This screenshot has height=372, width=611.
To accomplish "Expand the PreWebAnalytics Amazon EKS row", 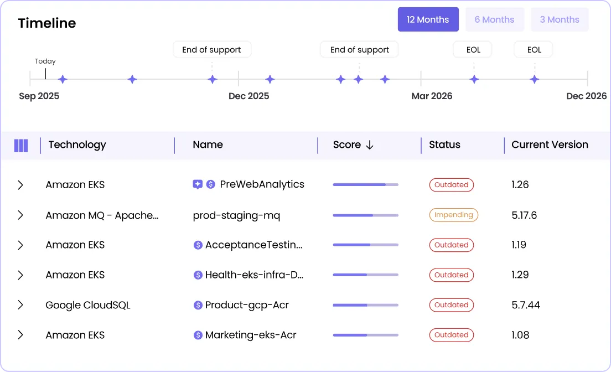I will (x=20, y=185).
